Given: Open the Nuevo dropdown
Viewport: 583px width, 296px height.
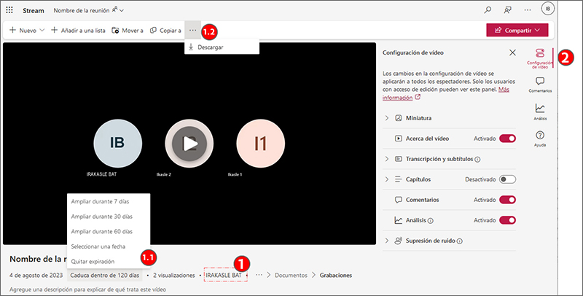Looking at the screenshot, I should [x=27, y=30].
